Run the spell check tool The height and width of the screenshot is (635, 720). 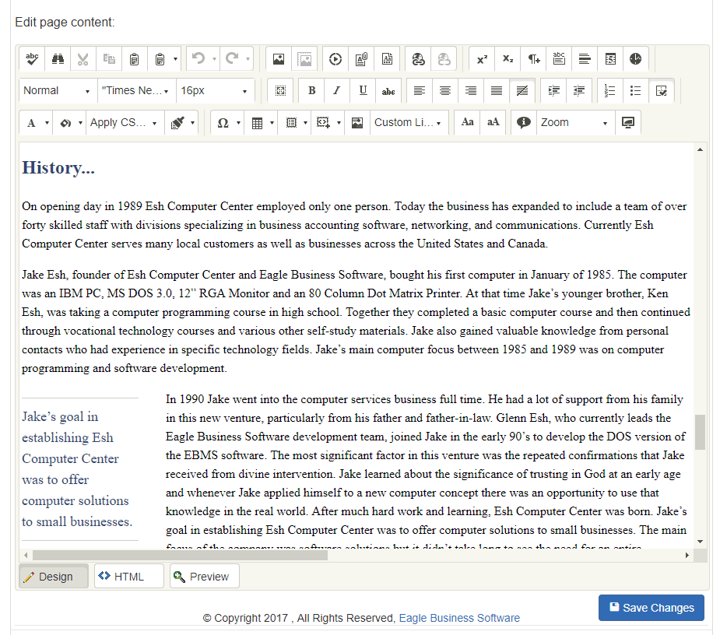[x=32, y=59]
